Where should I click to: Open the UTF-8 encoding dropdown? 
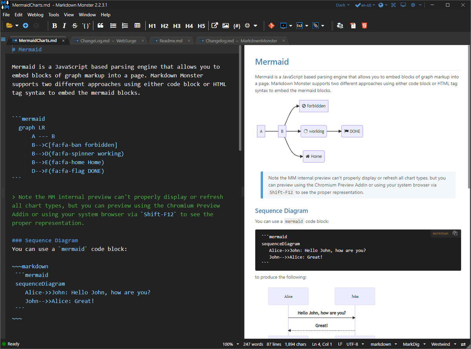point(355,344)
